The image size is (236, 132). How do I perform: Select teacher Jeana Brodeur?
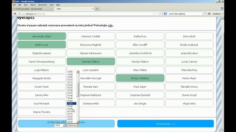tap(189, 53)
